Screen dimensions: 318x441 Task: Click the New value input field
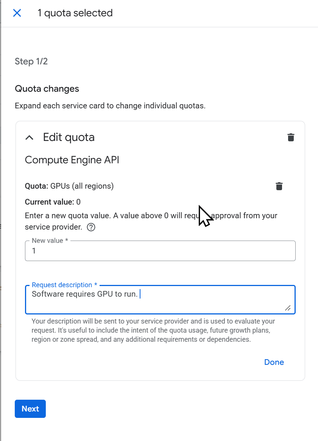[160, 251]
